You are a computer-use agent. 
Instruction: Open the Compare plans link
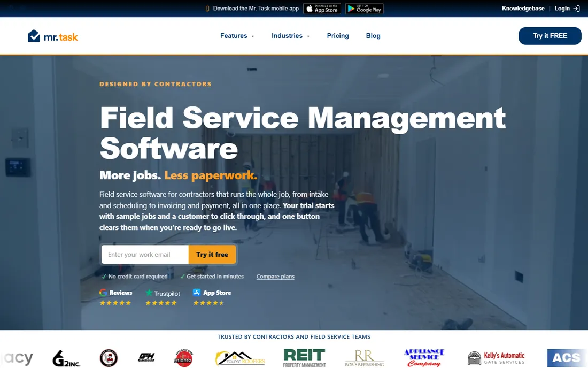pyautogui.click(x=275, y=277)
